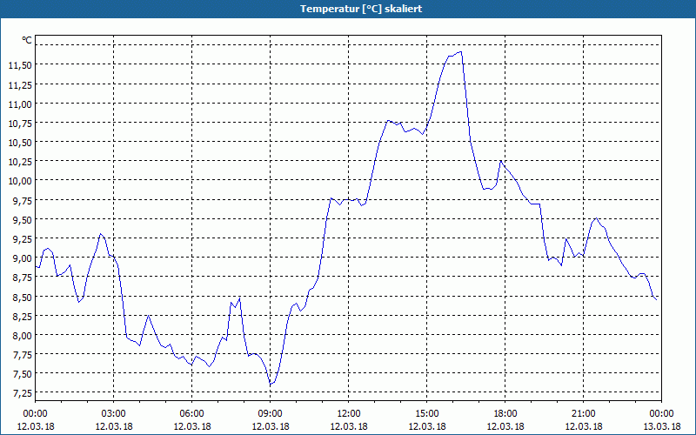Click the 8,50 y-axis value
The height and width of the screenshot is (435, 696).
click(x=23, y=297)
